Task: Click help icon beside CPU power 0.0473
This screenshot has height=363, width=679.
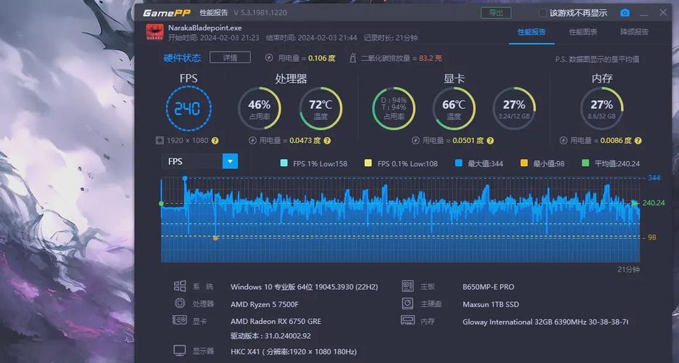Action: 327,141
